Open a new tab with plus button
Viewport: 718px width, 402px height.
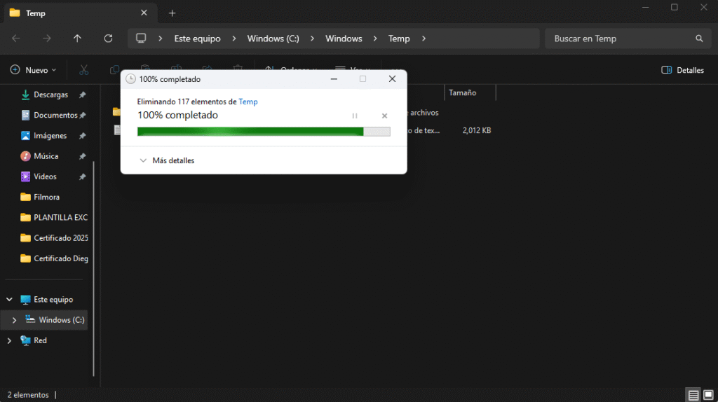pyautogui.click(x=172, y=13)
